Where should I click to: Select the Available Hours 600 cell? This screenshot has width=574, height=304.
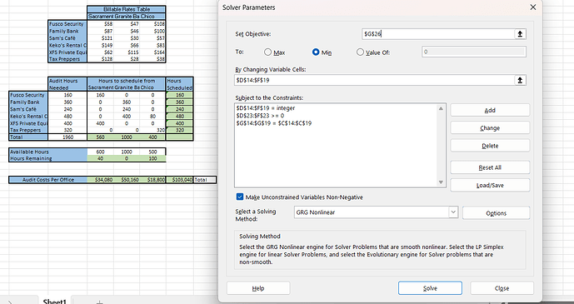pos(100,152)
